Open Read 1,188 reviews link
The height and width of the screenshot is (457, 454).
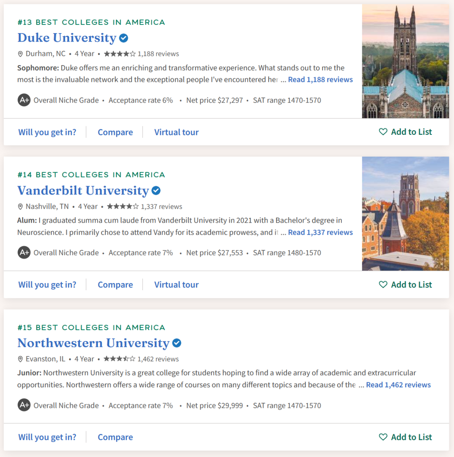point(320,79)
